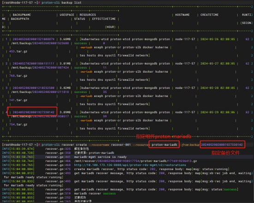Image resolution: width=254 pixels, height=203 pixels.
Task: Click the 'recover.go:325' log source
Action: coord(58,149)
